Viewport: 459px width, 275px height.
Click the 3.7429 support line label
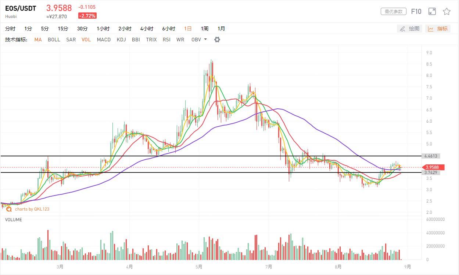pyautogui.click(x=430, y=172)
